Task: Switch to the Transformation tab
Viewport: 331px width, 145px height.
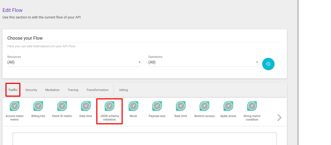Action: pos(97,90)
